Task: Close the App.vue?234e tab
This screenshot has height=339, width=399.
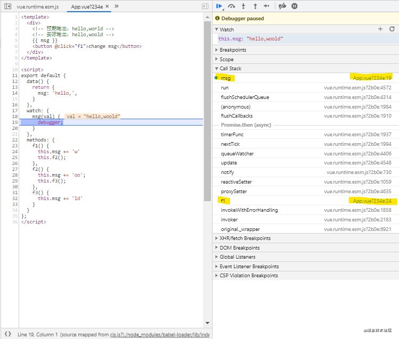Action: tap(108, 6)
